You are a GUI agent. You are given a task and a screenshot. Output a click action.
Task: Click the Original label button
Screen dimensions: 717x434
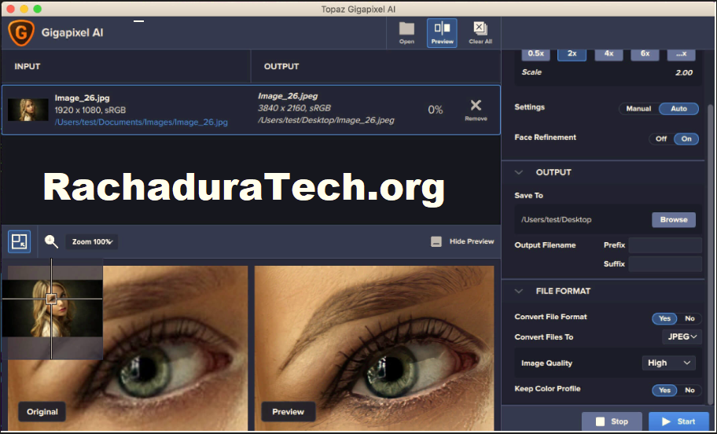[42, 411]
